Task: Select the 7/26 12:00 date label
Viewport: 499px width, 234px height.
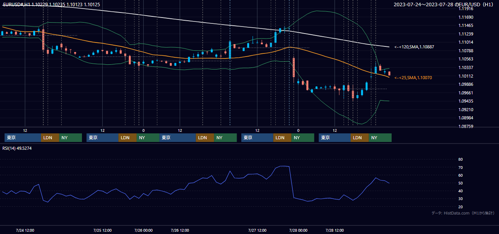Action: [180, 230]
